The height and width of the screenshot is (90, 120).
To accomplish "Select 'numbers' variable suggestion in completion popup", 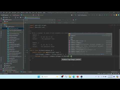I will pyautogui.click(x=90, y=35).
